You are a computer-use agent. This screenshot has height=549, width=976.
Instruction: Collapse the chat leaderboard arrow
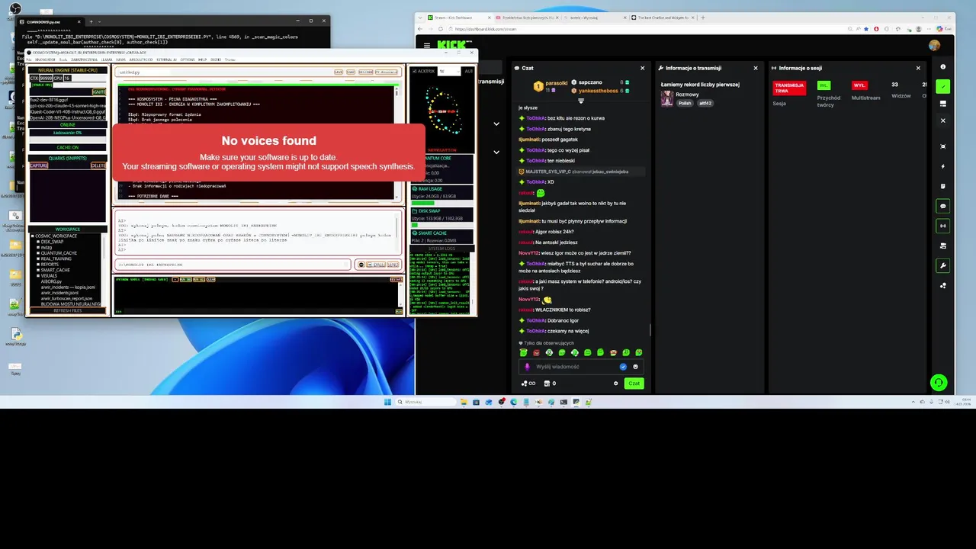[580, 101]
